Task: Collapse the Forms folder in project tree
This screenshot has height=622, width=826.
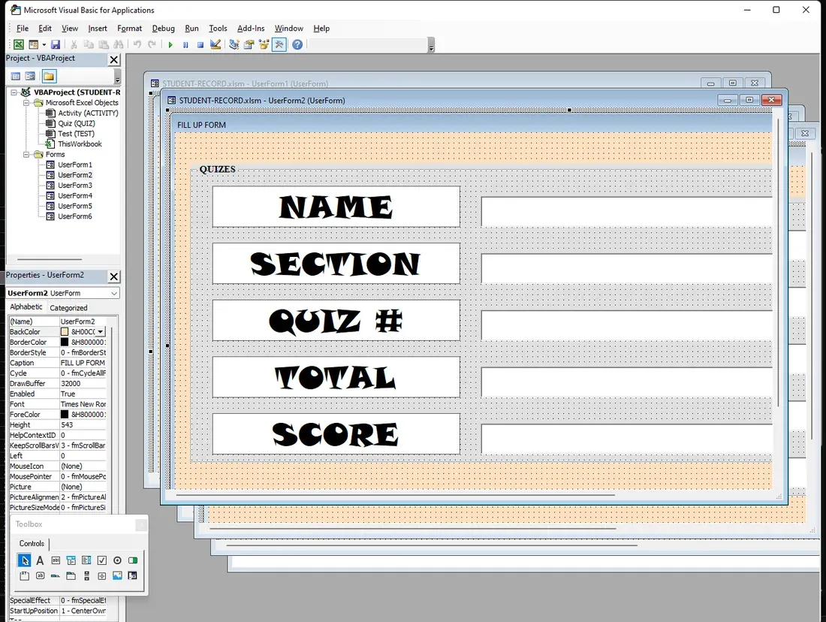Action: point(26,155)
